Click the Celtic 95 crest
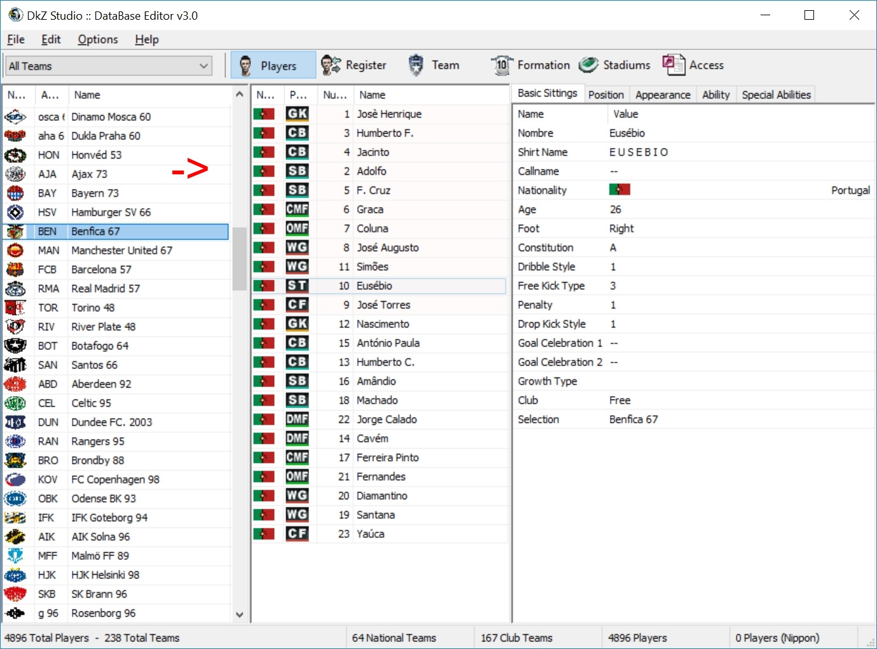877x649 pixels. click(15, 403)
